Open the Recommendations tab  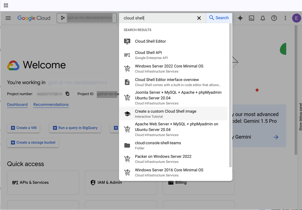click(51, 104)
